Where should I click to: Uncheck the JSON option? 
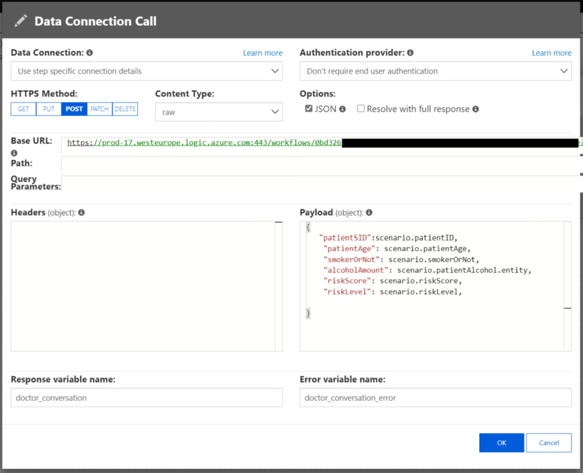pyautogui.click(x=308, y=108)
